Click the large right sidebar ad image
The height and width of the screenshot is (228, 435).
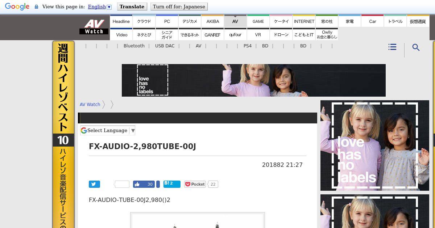coord(375,145)
